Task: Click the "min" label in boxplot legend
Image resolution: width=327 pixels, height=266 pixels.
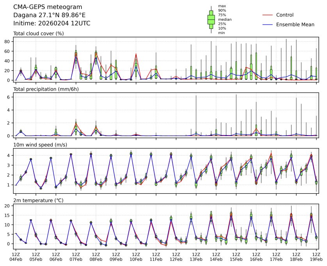Action: click(x=221, y=33)
